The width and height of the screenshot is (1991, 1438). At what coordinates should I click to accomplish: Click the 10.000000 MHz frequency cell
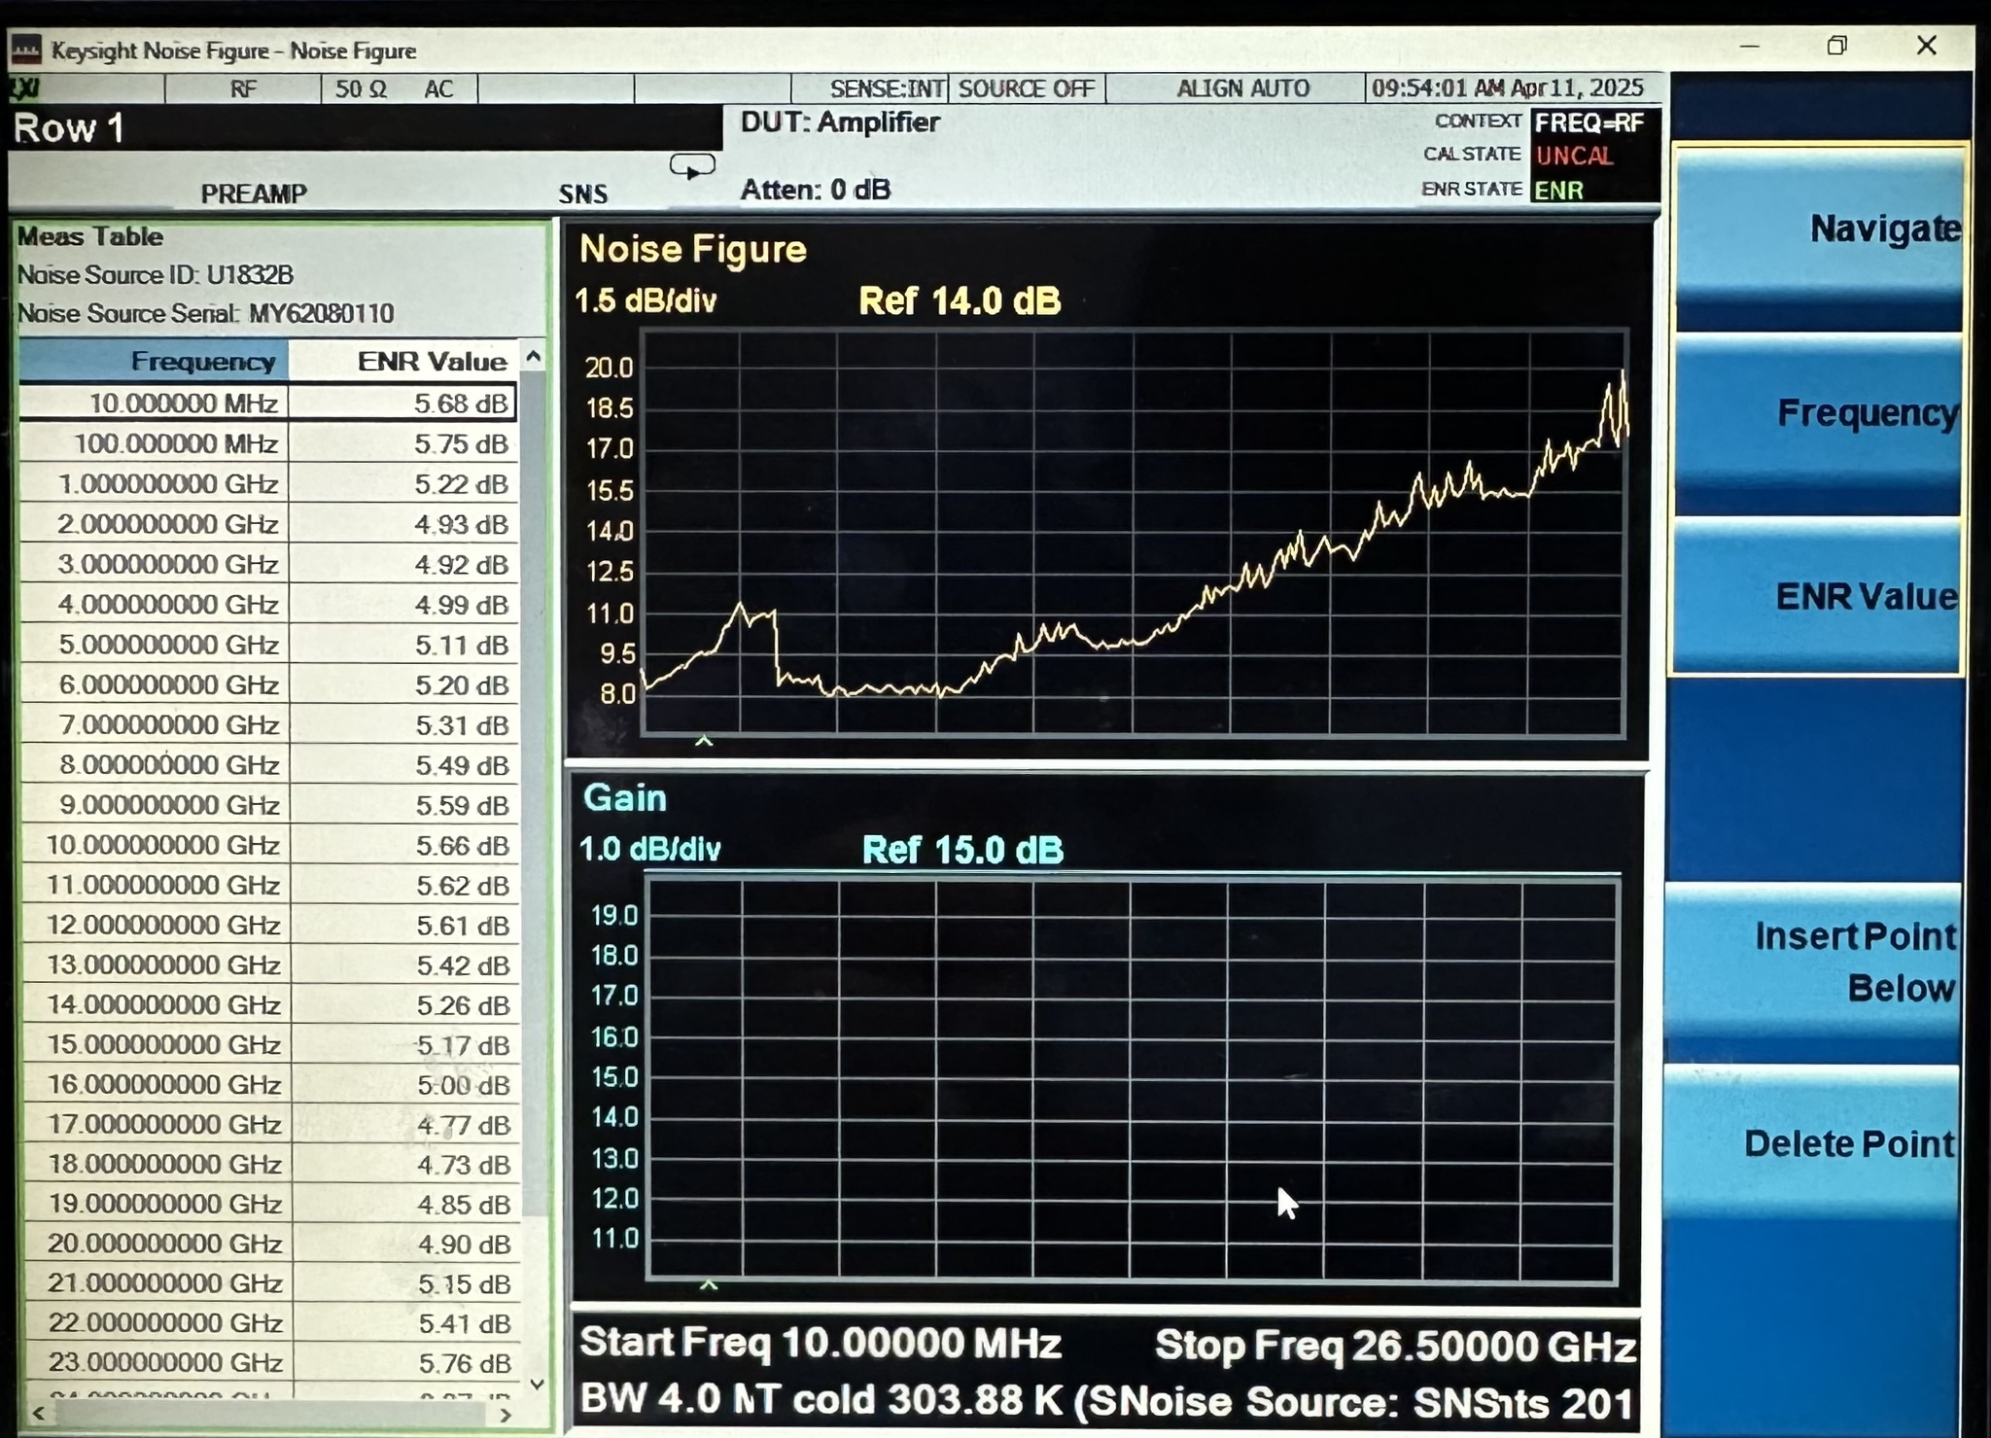pos(154,403)
